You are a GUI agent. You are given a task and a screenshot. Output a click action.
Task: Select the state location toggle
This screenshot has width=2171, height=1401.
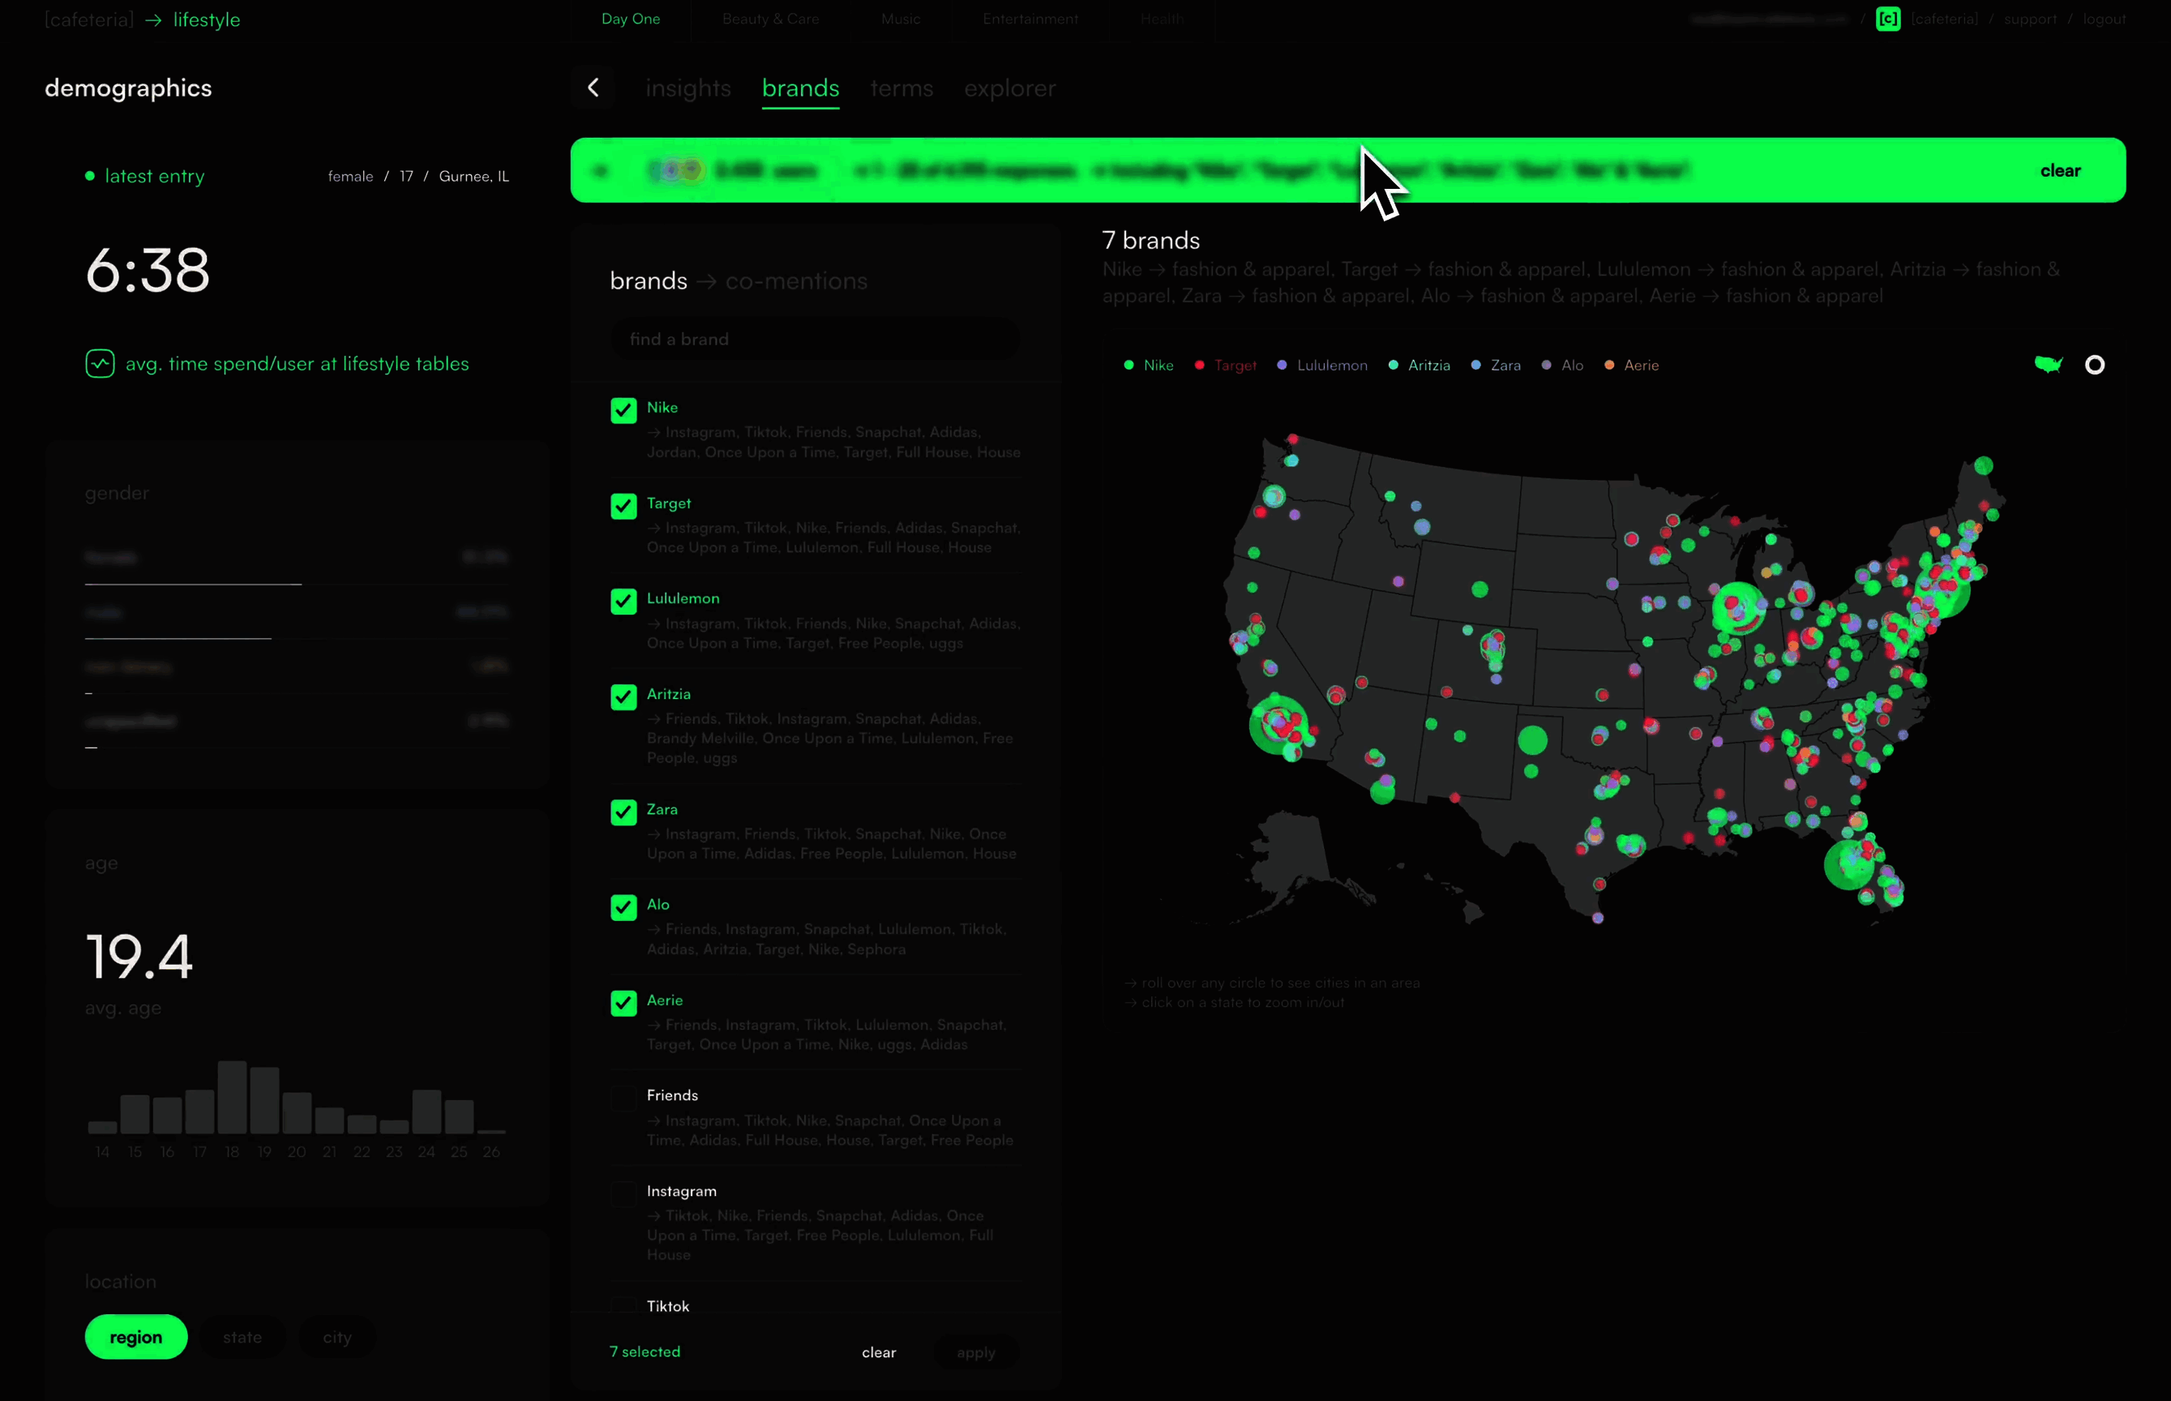point(242,1337)
